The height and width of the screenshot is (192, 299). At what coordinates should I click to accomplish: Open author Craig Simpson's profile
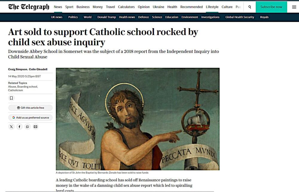pyautogui.click(x=18, y=69)
